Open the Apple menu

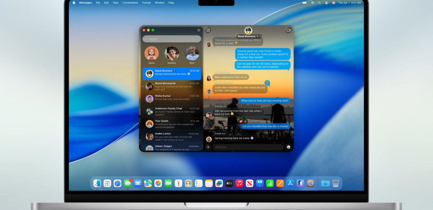click(73, 3)
